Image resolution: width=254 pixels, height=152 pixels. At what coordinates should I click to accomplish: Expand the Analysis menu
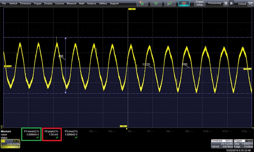tap(91, 3)
